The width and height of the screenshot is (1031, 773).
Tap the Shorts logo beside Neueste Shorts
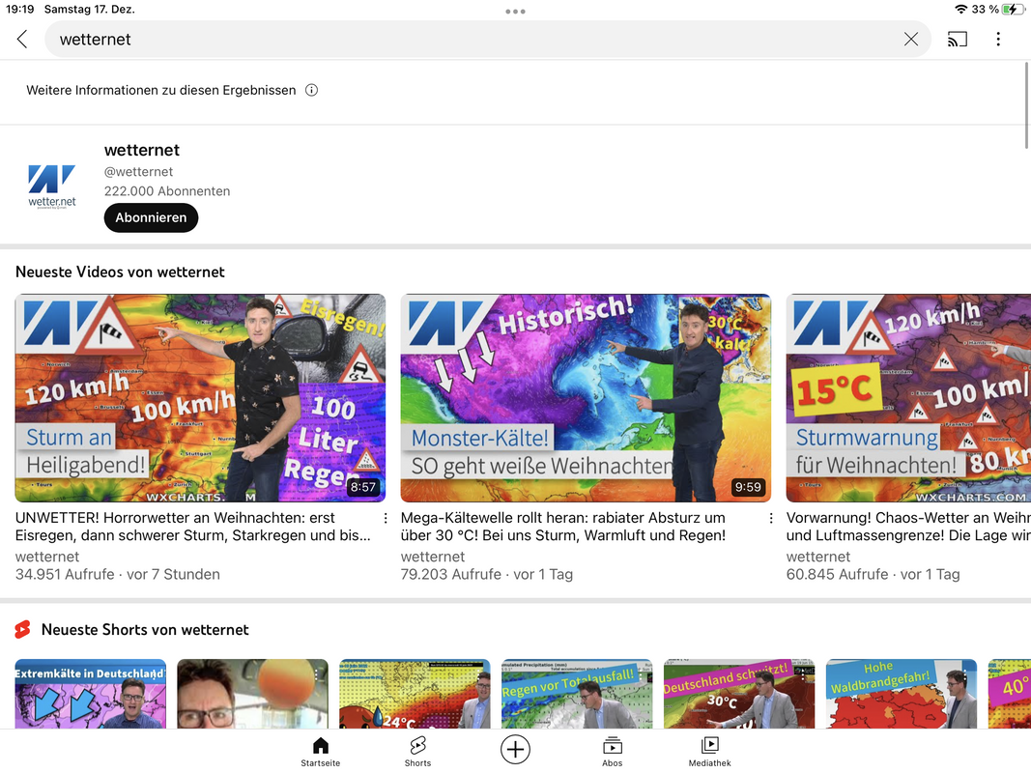(x=23, y=630)
